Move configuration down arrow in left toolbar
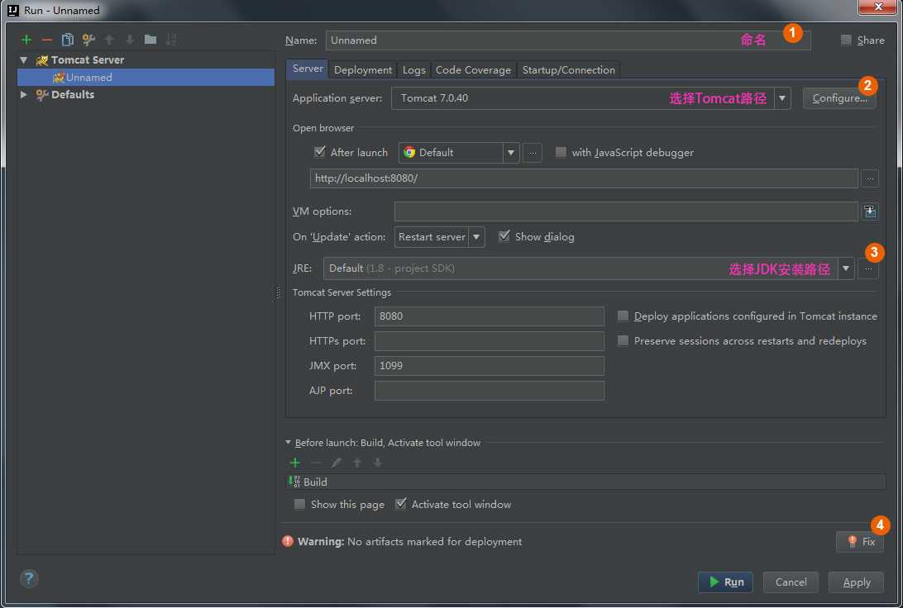This screenshot has height=608, width=903. pos(130,40)
